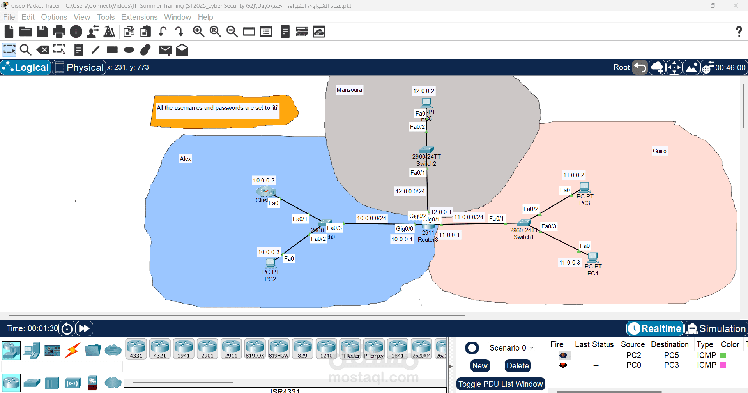748x393 pixels.
Task: Choose the Select tool icon
Action: pyautogui.click(x=9, y=50)
